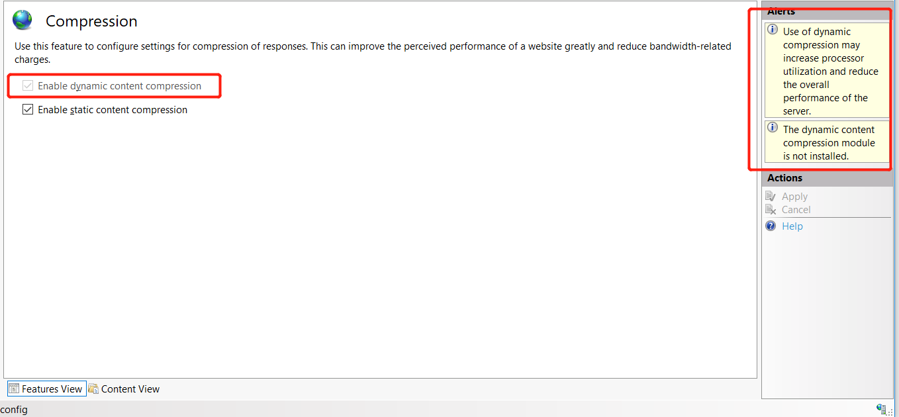Click the dynamic compression processor utilization alert text
The height and width of the screenshot is (417, 899).
[830, 71]
